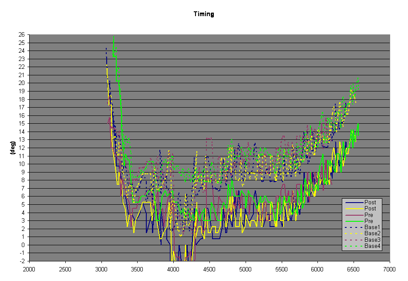Viewport: 408px width, 281px height.
Task: Click y-axis label 24
Action: click(22, 51)
